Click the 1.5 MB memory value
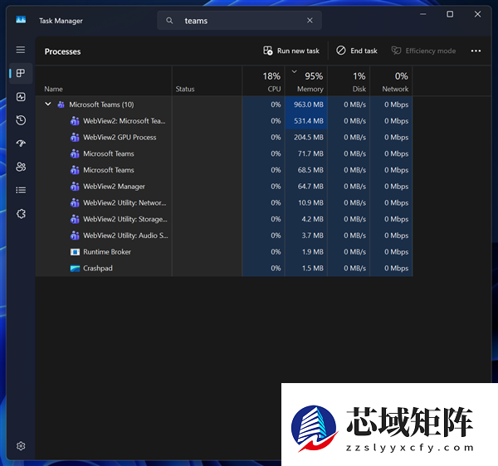Screen dimensions: 498x466 [x=313, y=269]
